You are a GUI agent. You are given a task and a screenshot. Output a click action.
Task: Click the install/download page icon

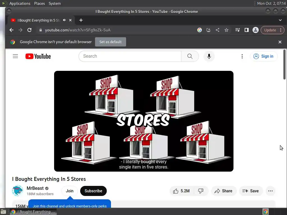[209, 30]
